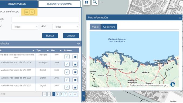Viewport: 183px width, 103px height.
Task: Select the Vuelo tab in dialog
Action: tap(95, 27)
